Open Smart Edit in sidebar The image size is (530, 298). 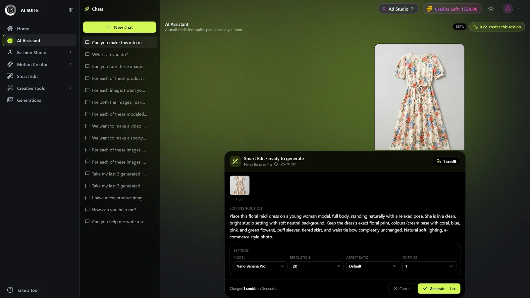tap(39, 76)
